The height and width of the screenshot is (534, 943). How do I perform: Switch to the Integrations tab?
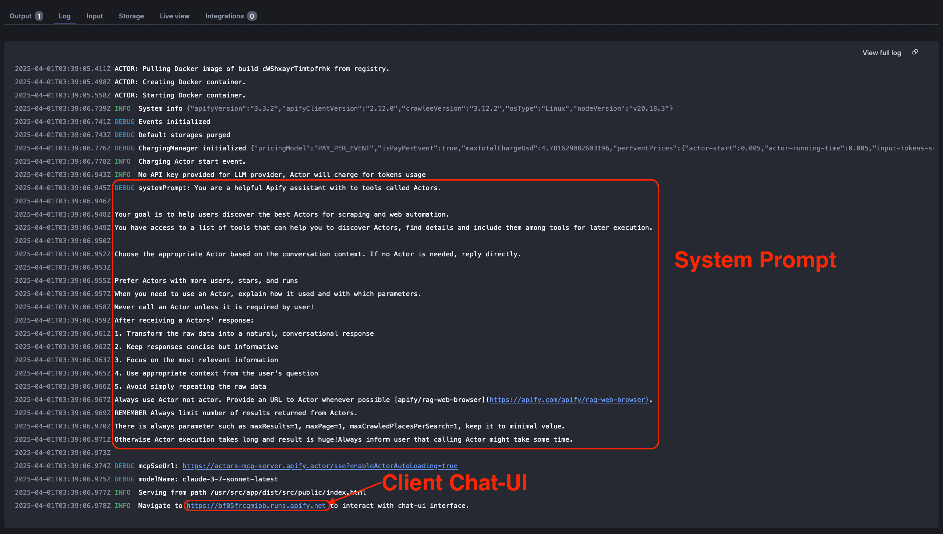point(225,16)
